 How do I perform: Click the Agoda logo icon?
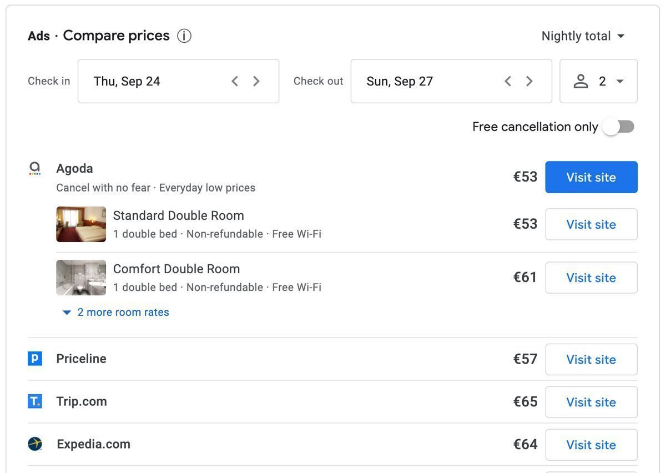click(35, 169)
